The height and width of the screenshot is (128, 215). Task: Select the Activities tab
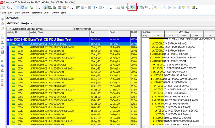click(13, 23)
